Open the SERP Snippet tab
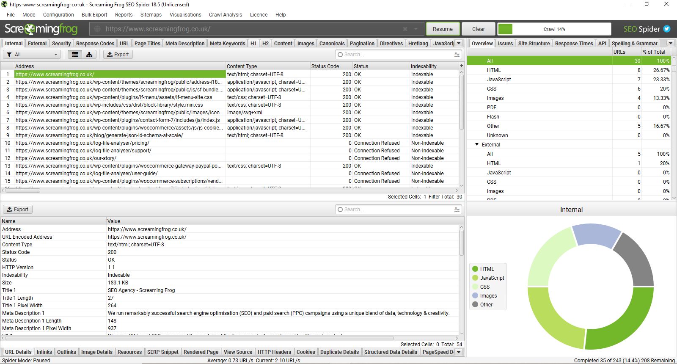 (x=163, y=352)
